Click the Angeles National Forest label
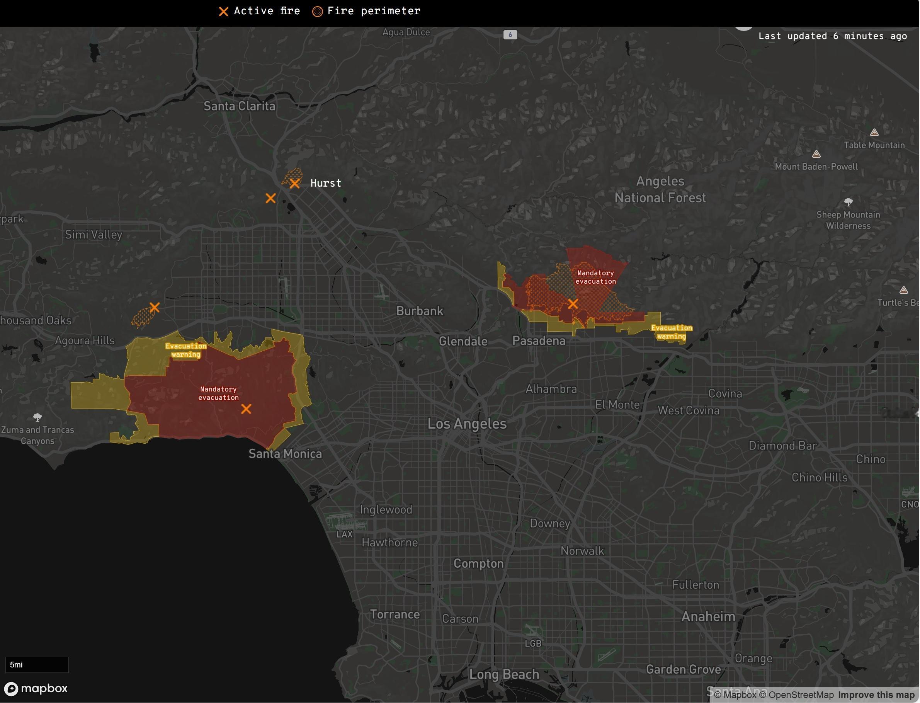This screenshot has width=920, height=703. coord(660,189)
